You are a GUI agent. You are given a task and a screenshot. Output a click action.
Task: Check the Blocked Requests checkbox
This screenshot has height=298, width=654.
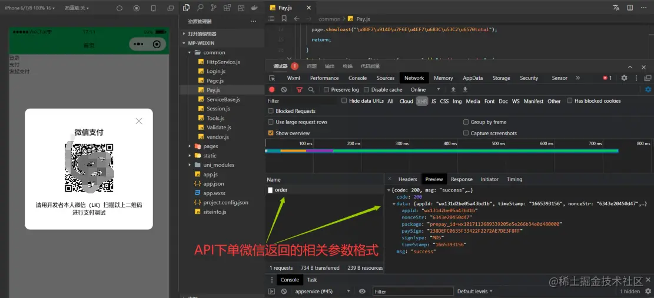pos(271,111)
